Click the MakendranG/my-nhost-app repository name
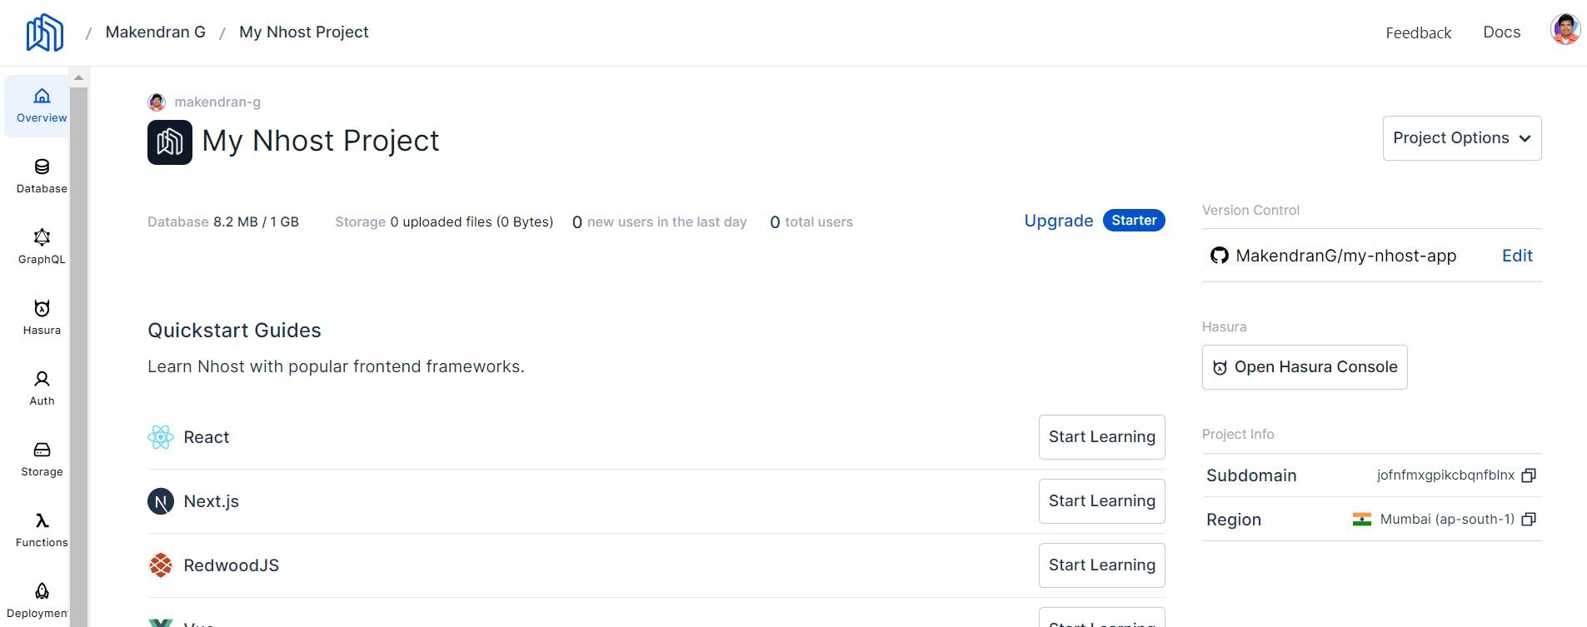Viewport: 1587px width, 627px height. pos(1345,256)
